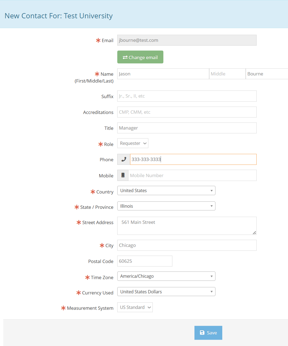Select the Street Address text area
The width and height of the screenshot is (288, 346).
187,226
